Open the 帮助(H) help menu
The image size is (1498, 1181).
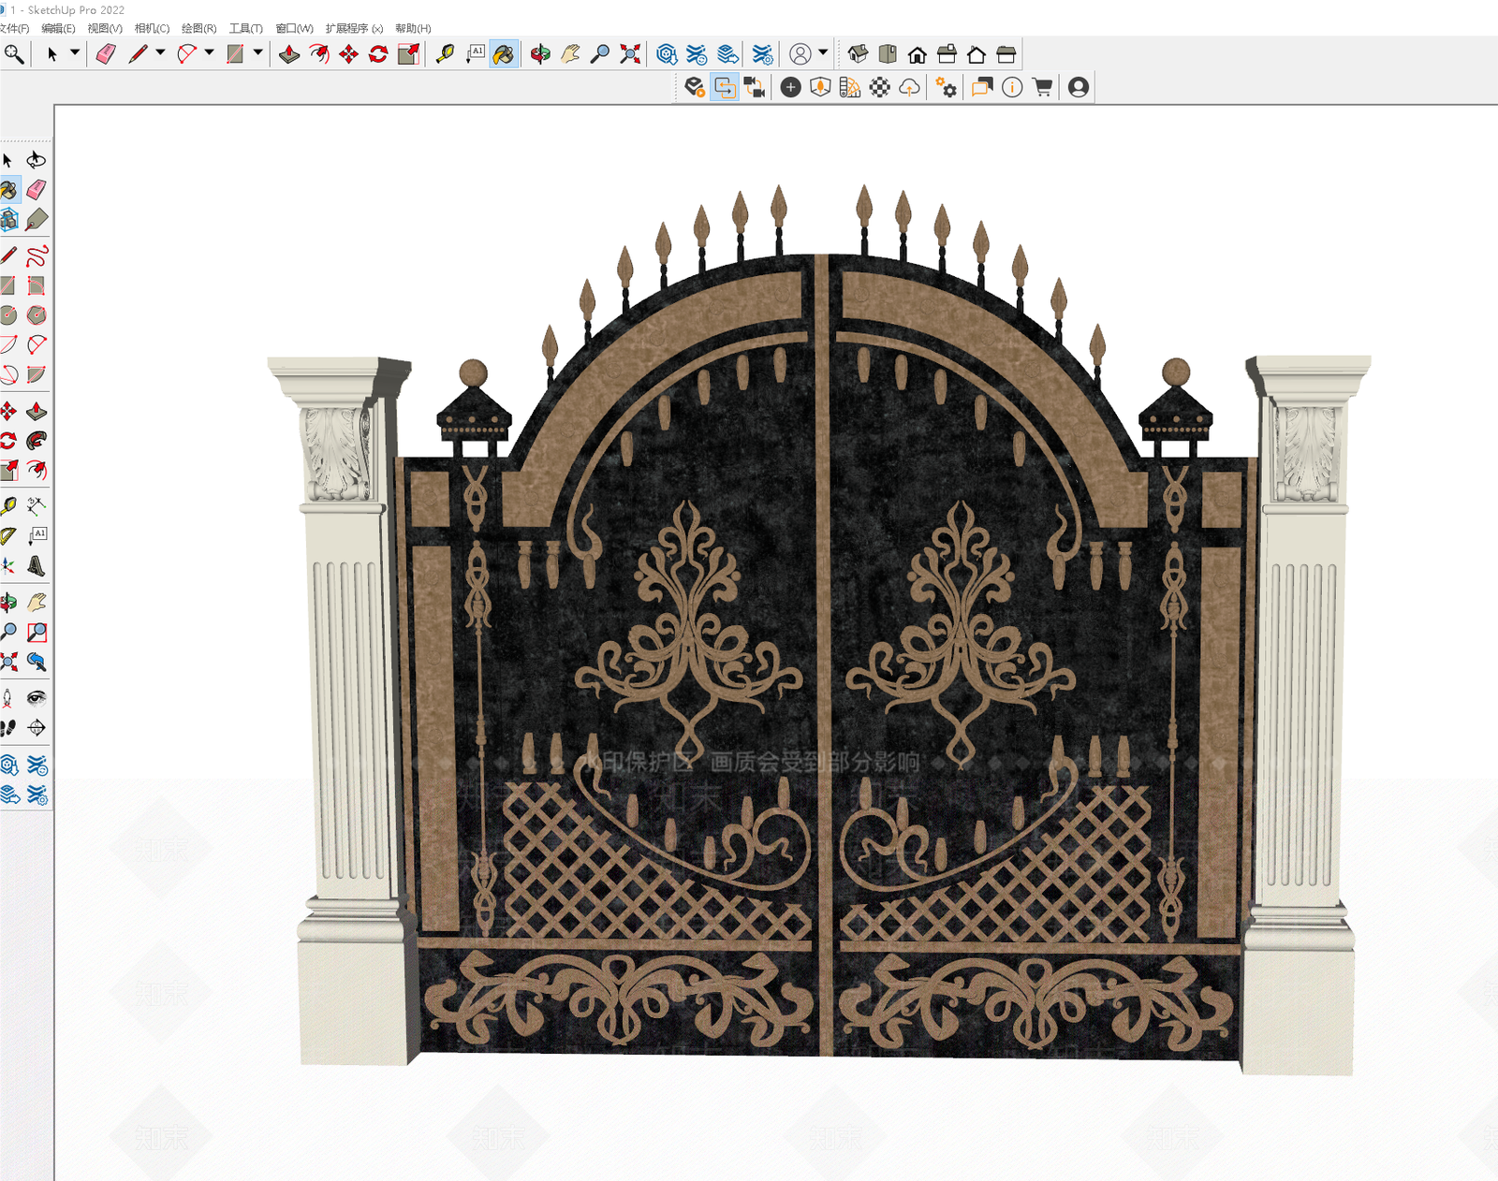pos(413,28)
